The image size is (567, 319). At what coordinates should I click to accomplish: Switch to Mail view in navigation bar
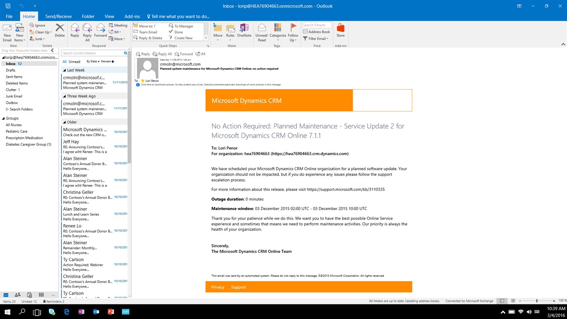(6, 295)
